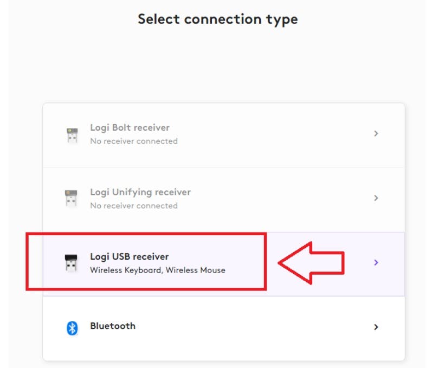Viewport: 432px width, 368px height.
Task: Choose the Bluetooth connection label
Action: click(113, 326)
